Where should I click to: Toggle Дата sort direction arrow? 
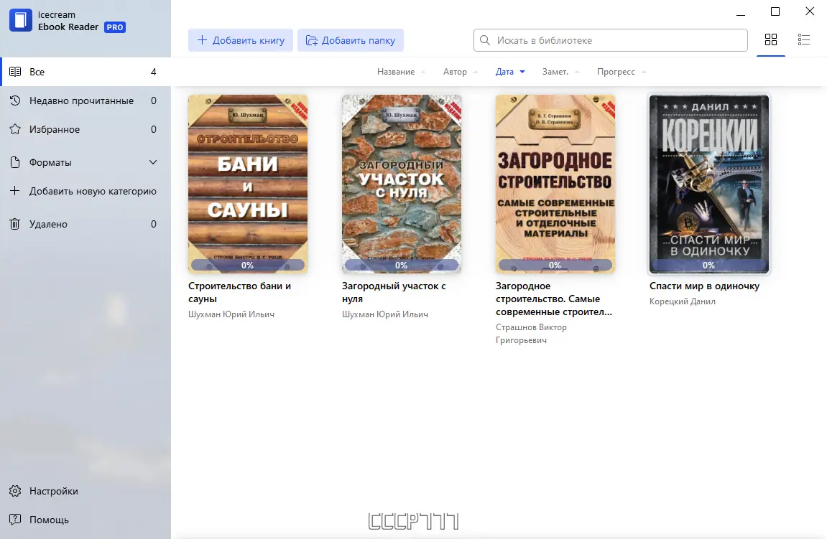click(x=522, y=72)
